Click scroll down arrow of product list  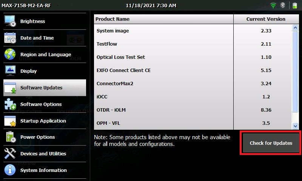[x=295, y=126]
